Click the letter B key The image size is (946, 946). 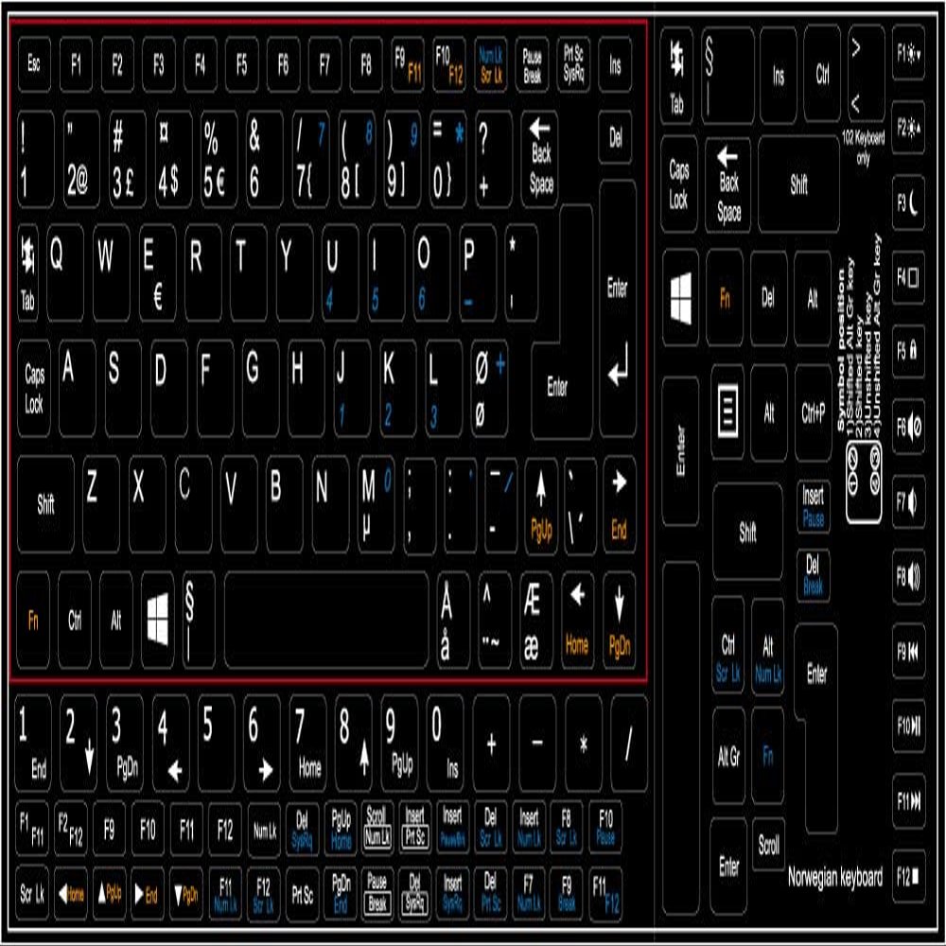coord(285,504)
